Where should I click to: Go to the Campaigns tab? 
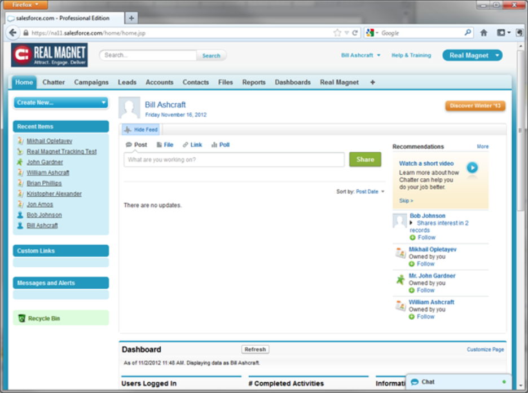[x=91, y=82]
